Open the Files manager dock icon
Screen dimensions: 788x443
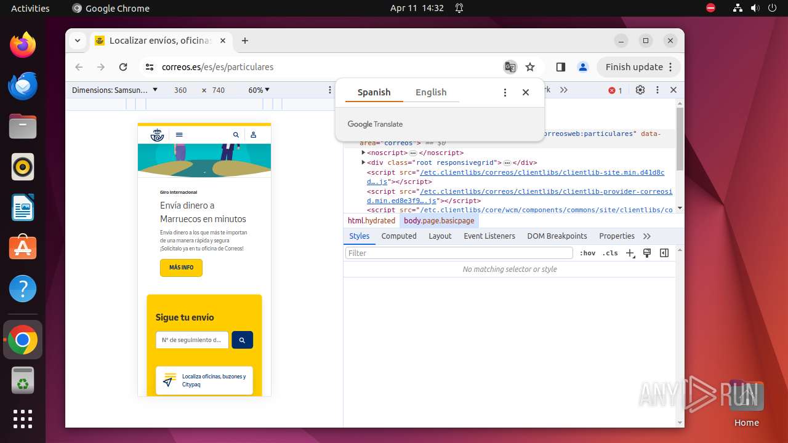(x=23, y=126)
